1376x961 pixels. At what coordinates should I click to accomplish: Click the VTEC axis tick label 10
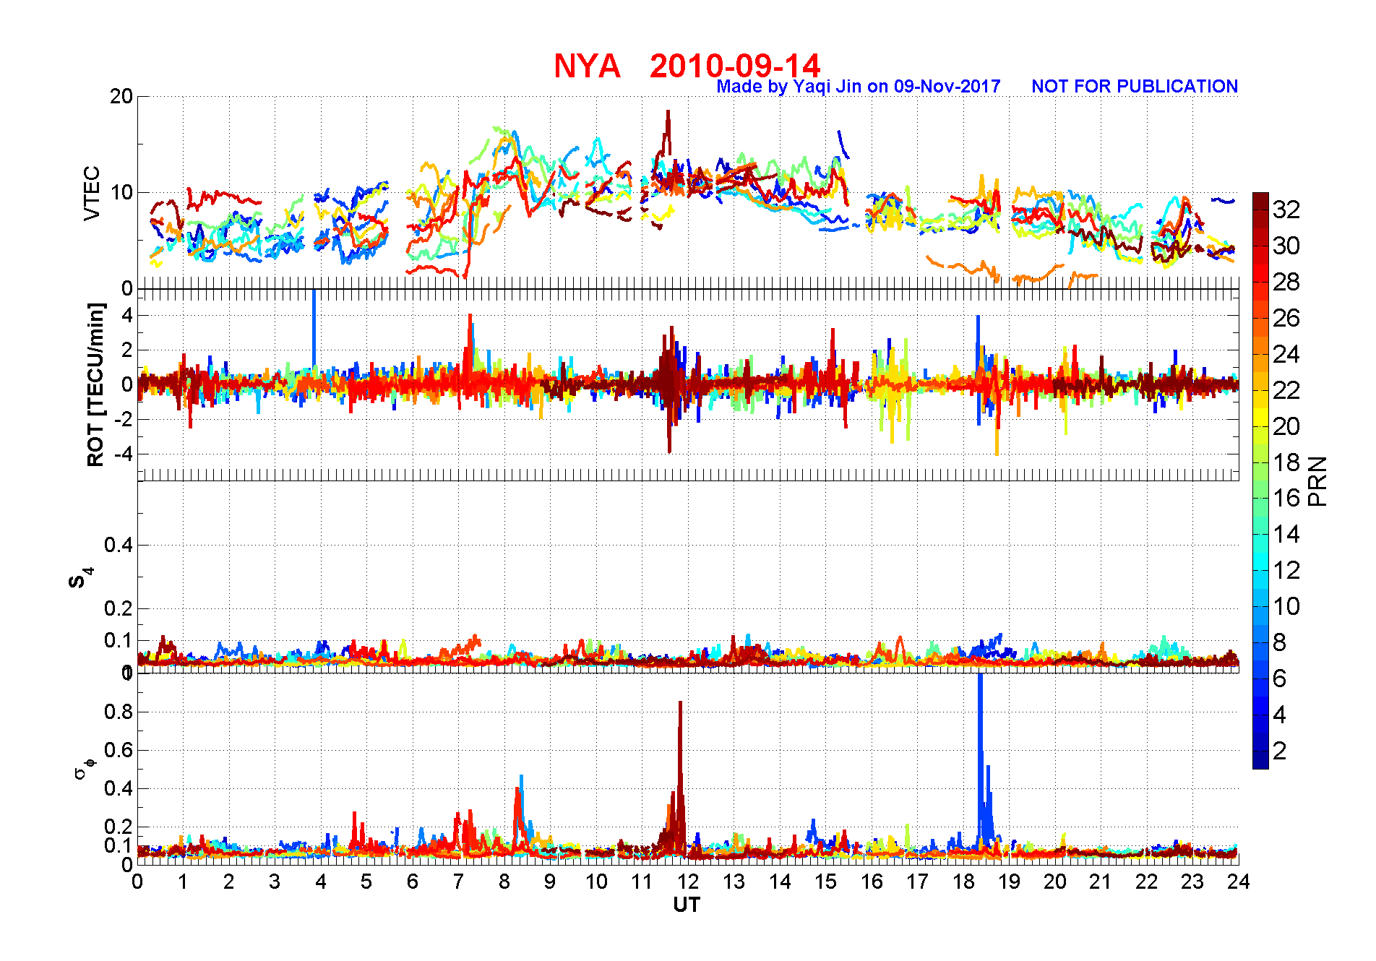121,193
